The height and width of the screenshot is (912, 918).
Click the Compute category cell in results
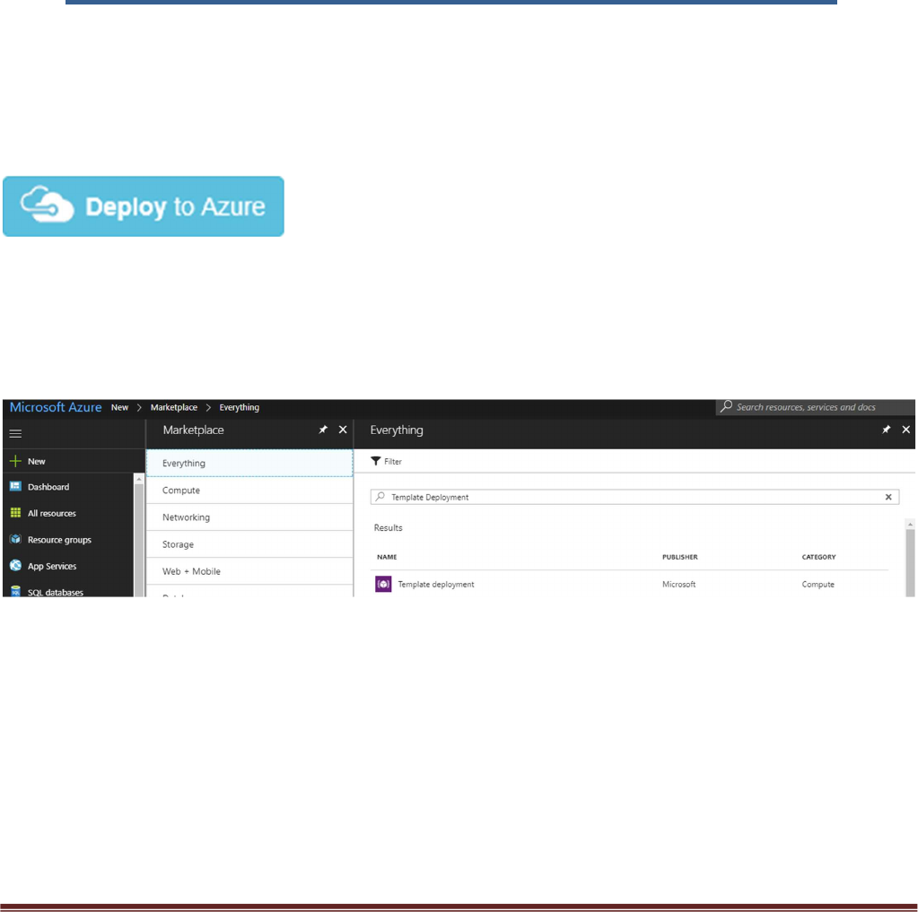point(817,584)
